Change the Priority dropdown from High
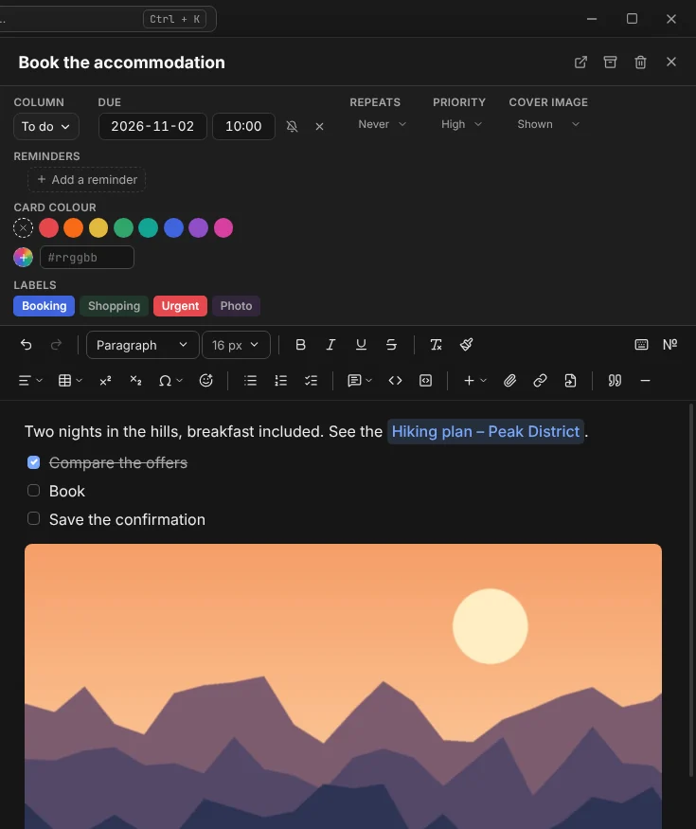The width and height of the screenshot is (696, 829). click(461, 124)
